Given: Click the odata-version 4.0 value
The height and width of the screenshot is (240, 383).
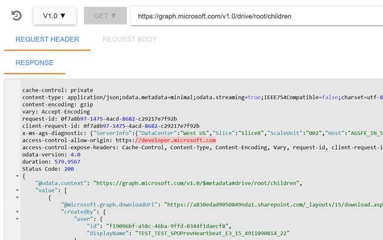Looking at the screenshot, I should 75,155.
